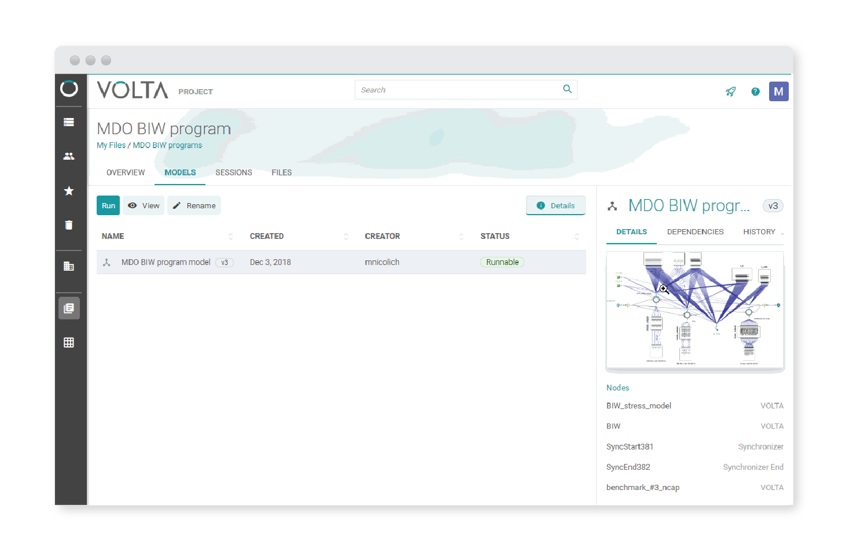The image size is (853, 560).
Task: Open the trash icon in sidebar
Action: coord(69,225)
